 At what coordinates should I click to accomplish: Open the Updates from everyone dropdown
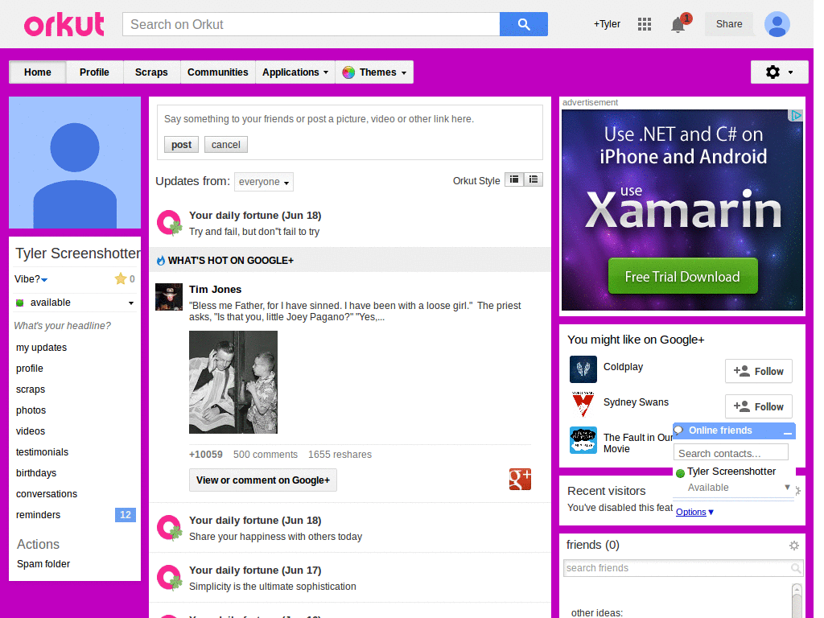[264, 182]
